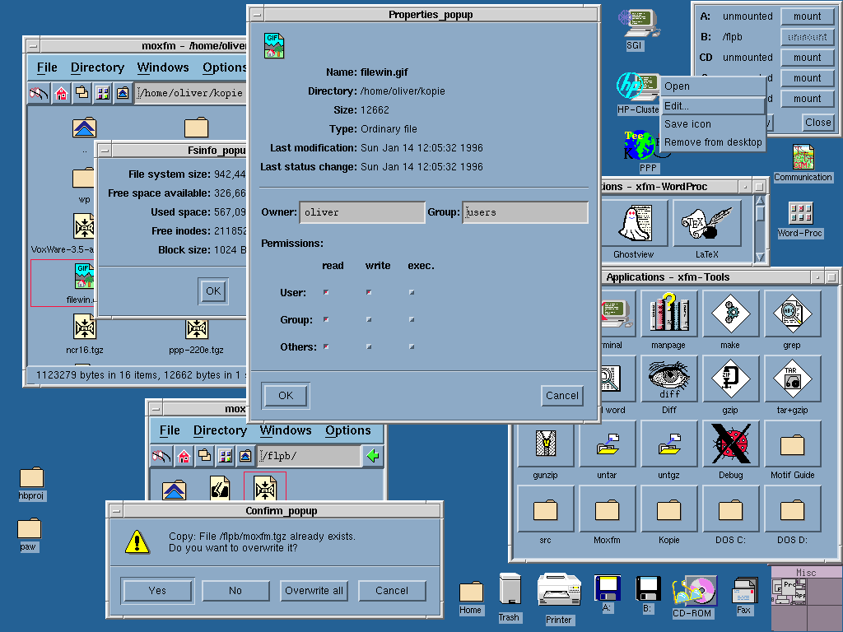Open the Trash icon on the desktop
The height and width of the screenshot is (632, 843).
point(509,590)
